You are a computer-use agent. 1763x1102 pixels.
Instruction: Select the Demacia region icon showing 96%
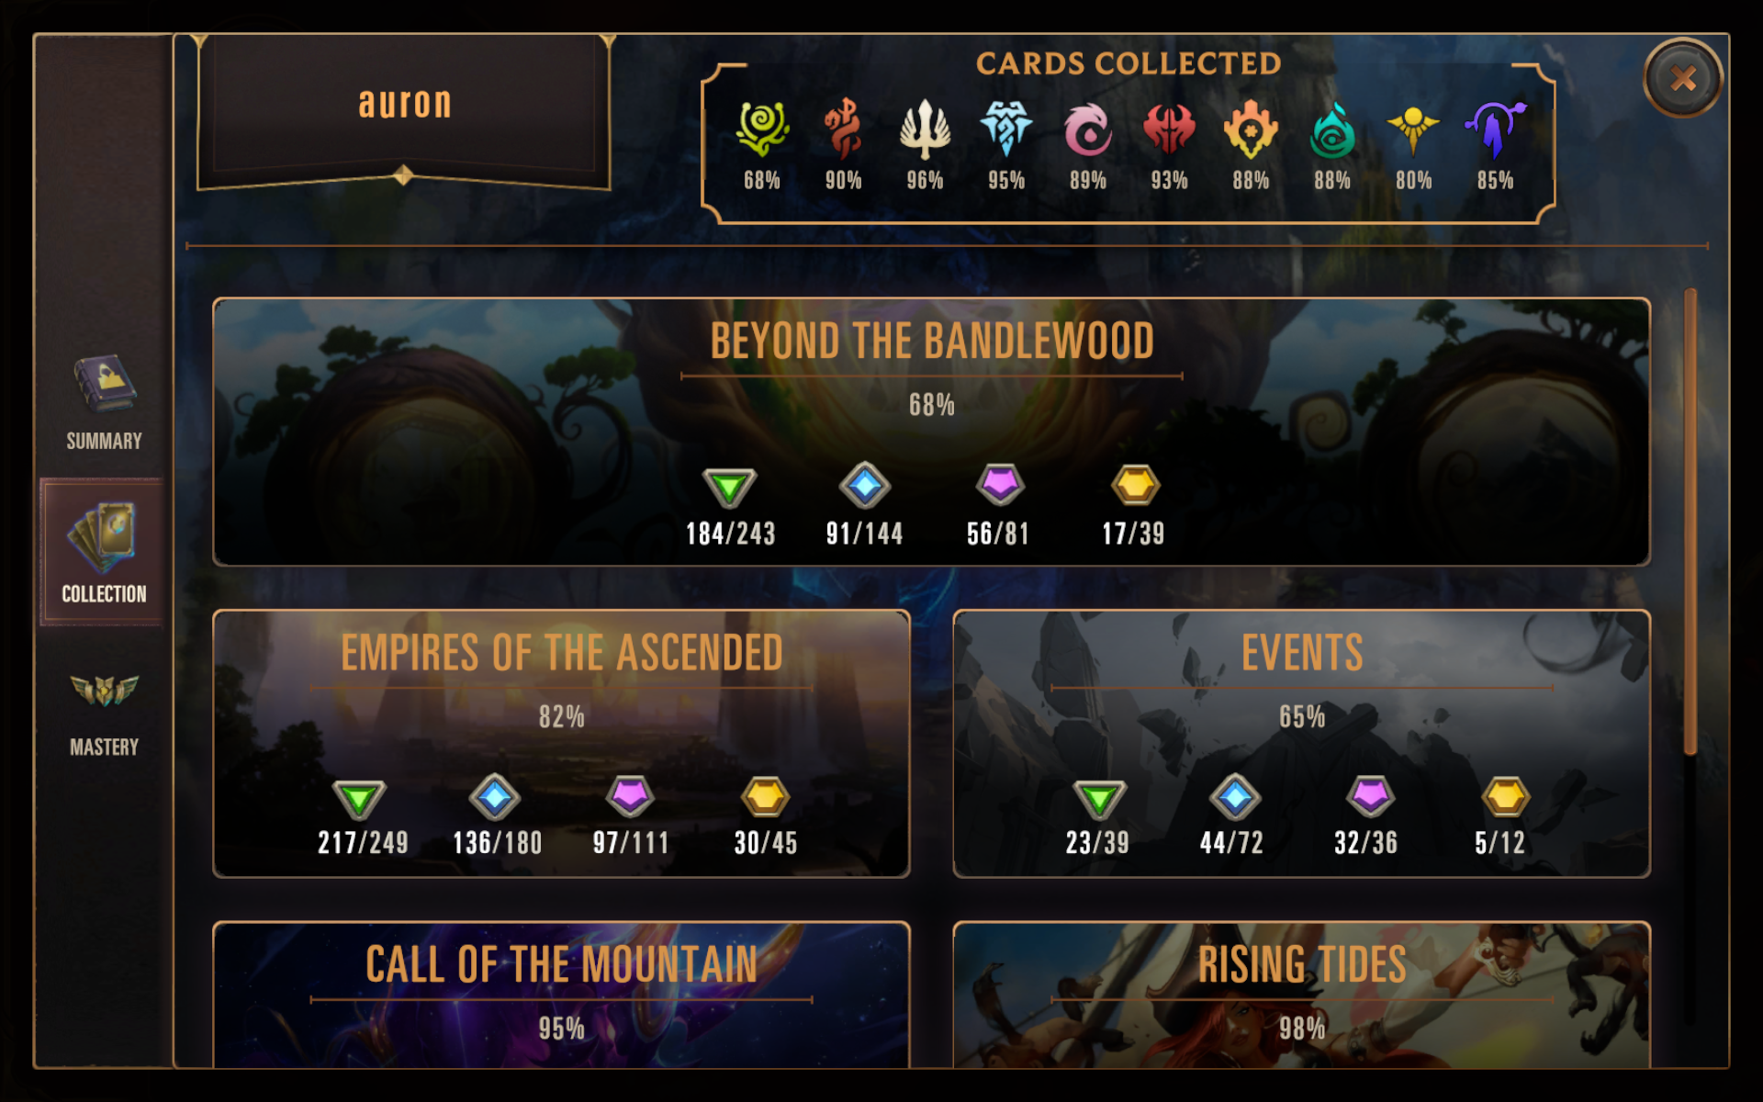point(925,129)
